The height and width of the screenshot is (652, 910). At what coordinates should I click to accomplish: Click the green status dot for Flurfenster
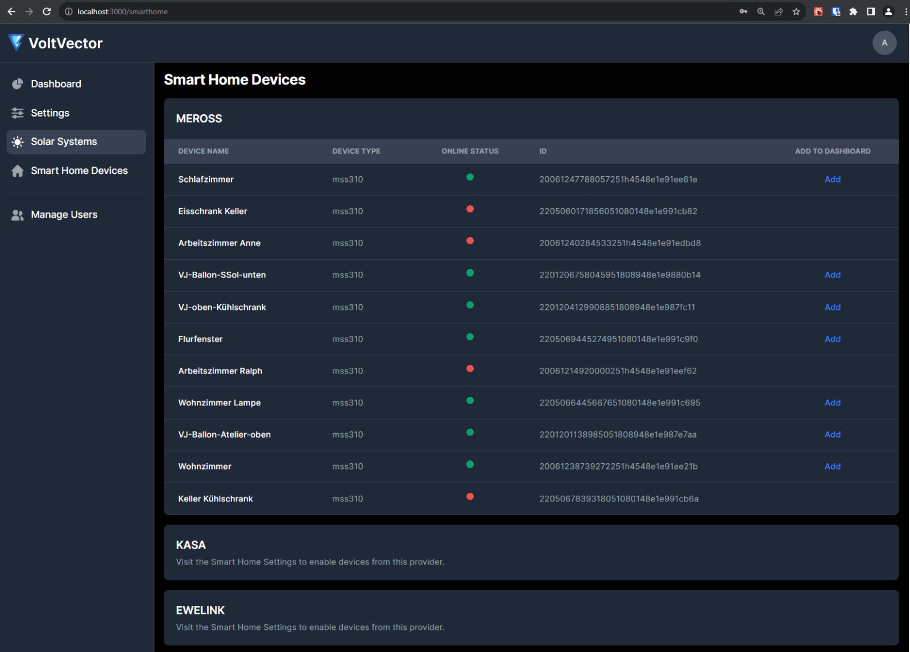pyautogui.click(x=470, y=337)
